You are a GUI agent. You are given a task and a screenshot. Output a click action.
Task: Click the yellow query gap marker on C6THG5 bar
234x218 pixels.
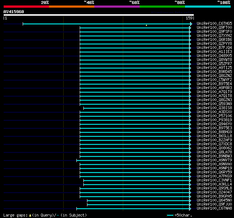[146, 25]
